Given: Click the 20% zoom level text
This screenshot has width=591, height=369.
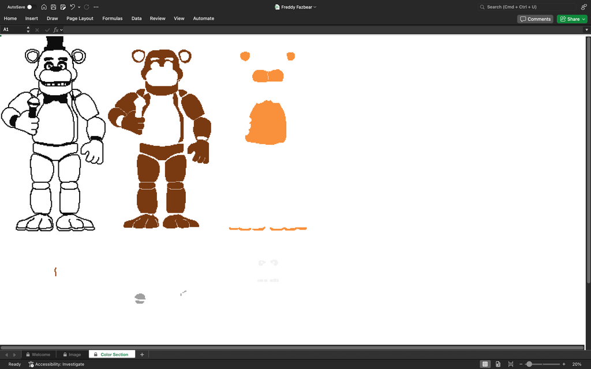Looking at the screenshot, I should pyautogui.click(x=577, y=364).
